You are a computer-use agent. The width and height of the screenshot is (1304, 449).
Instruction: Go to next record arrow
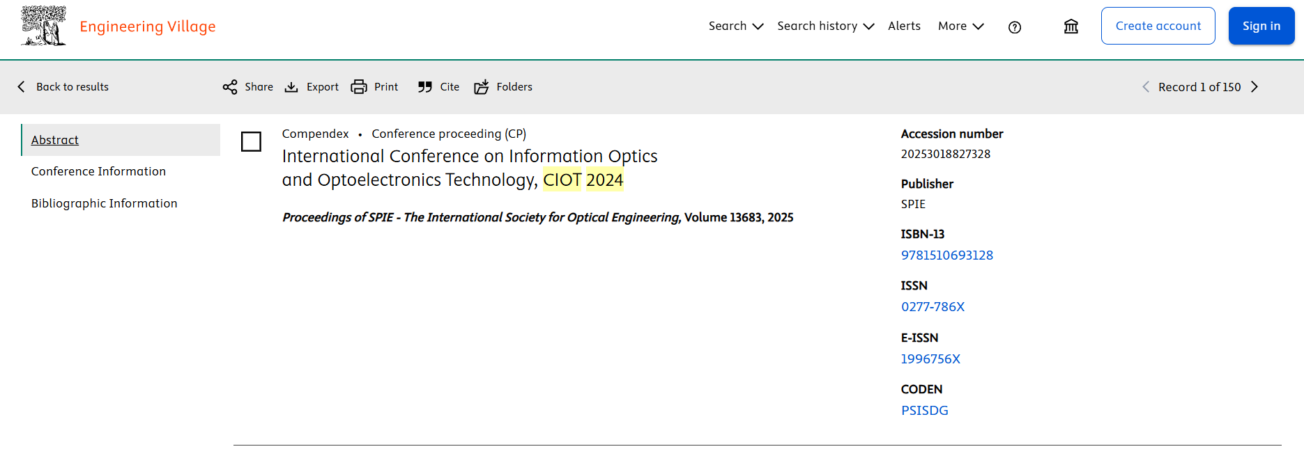pos(1255,87)
